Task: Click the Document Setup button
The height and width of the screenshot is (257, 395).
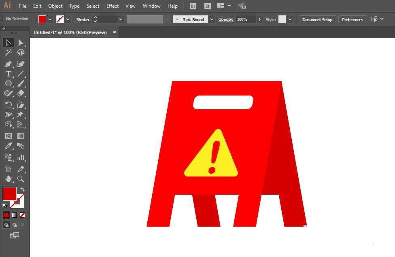Action: (317, 19)
